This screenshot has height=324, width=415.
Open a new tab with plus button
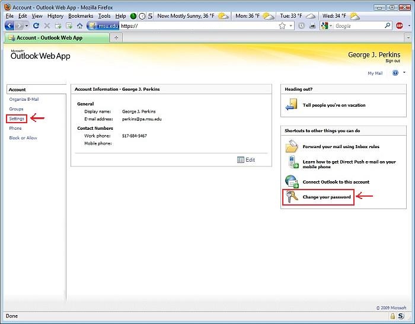click(x=116, y=38)
